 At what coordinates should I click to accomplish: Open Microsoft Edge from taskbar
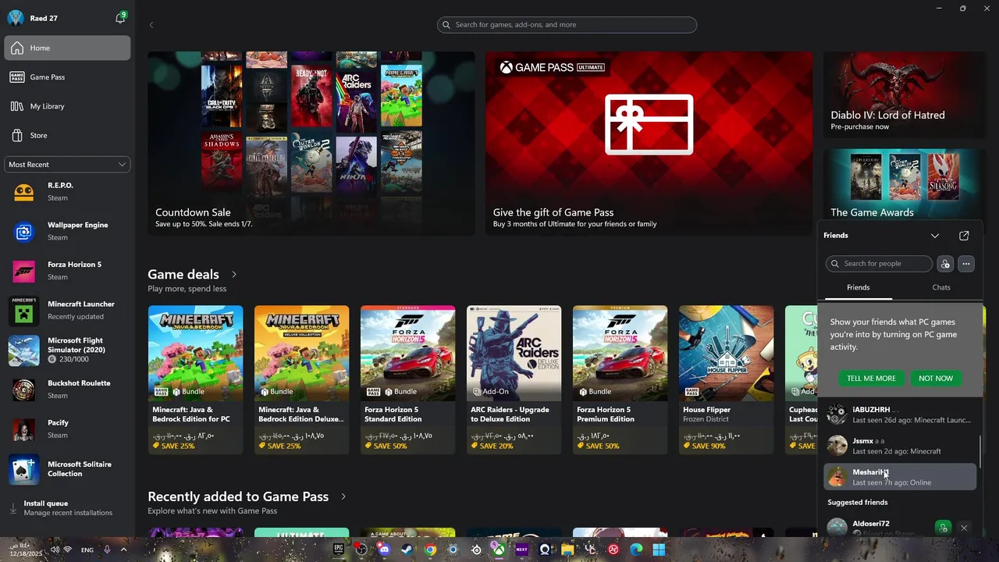tap(636, 550)
